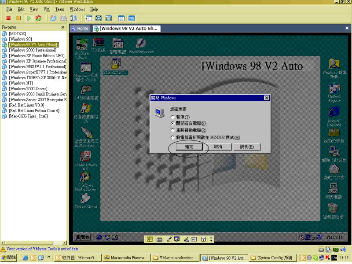Close the current VM tab with the X
Viewport: 352px width, 264px height.
pos(347,28)
